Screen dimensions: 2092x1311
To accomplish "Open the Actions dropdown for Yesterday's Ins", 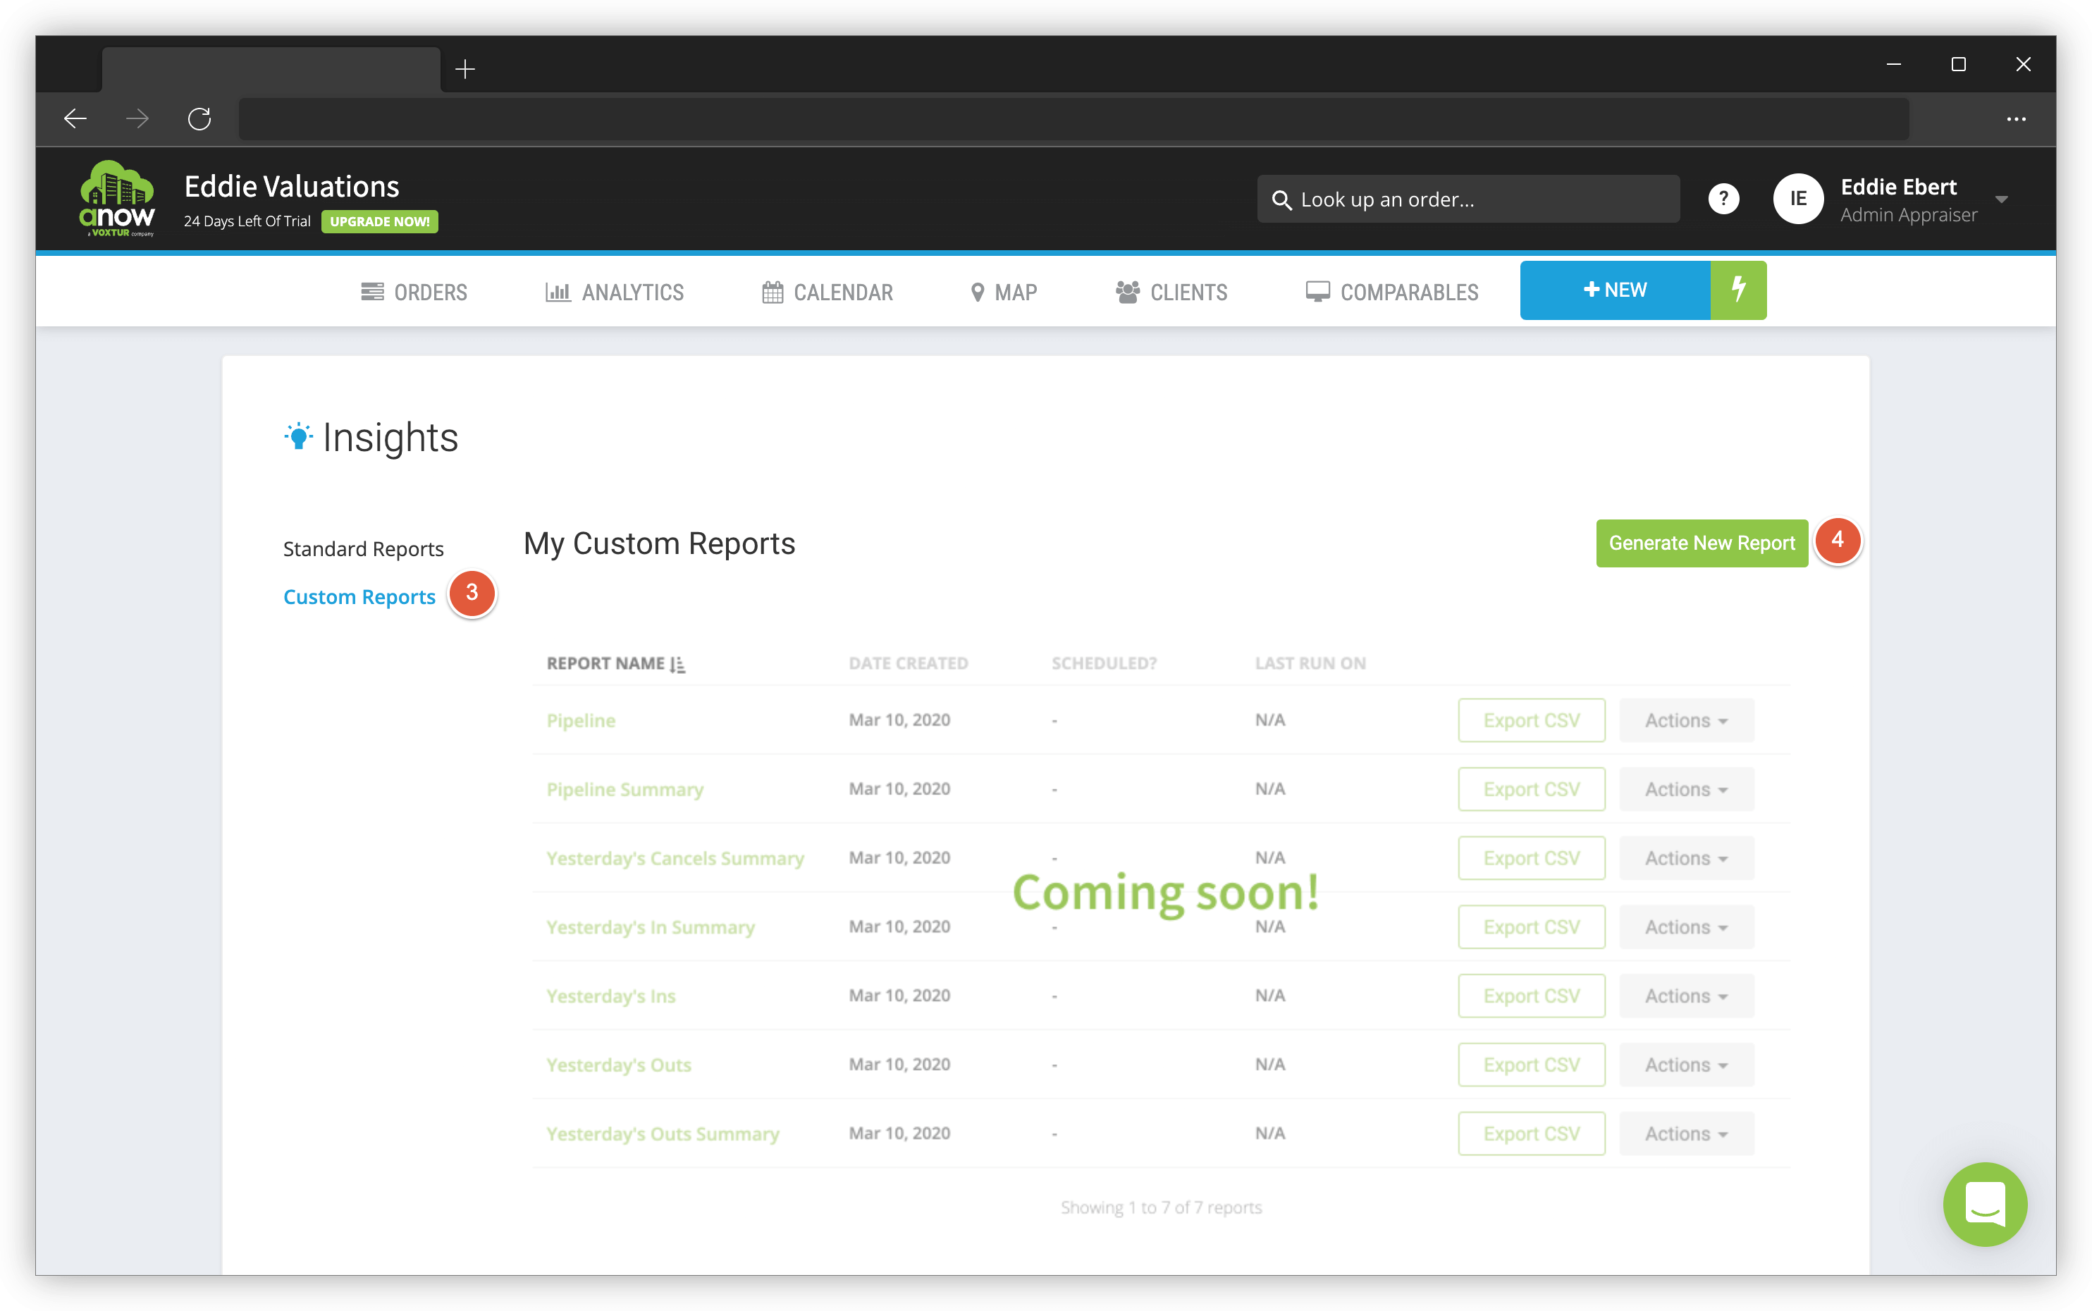I will pyautogui.click(x=1685, y=995).
